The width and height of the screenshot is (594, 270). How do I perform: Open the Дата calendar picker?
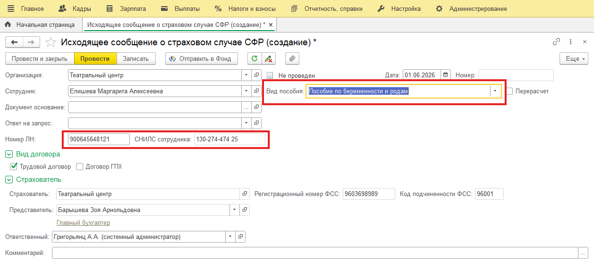tap(445, 75)
